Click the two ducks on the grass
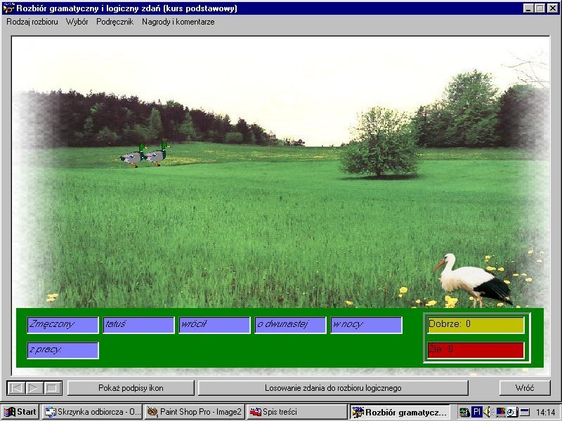Screen dimensions: 562x421 (144, 154)
